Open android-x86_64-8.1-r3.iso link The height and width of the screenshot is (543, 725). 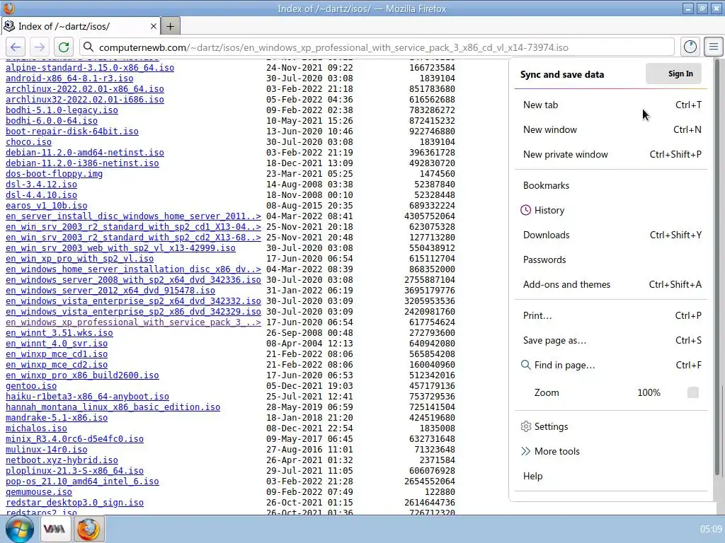click(x=69, y=78)
